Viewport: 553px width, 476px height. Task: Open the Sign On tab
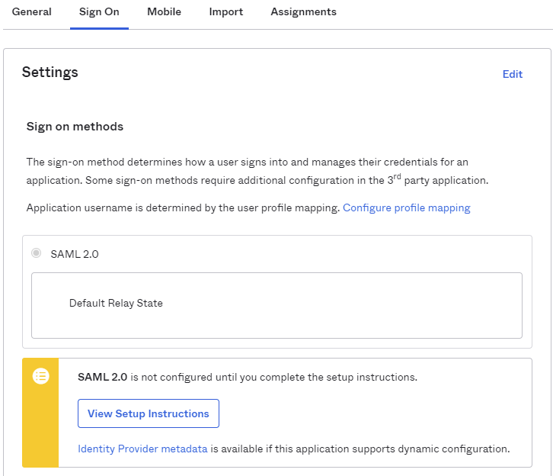[x=99, y=12]
